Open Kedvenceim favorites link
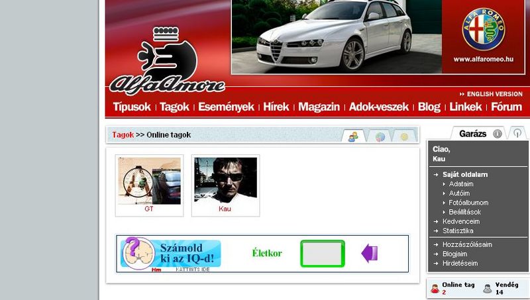 tap(461, 221)
